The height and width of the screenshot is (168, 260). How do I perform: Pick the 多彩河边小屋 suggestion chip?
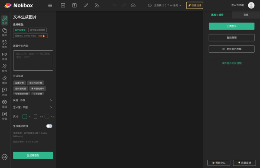click(x=36, y=83)
